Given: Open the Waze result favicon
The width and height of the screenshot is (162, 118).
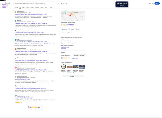Looking at the screenshot, I should tap(16, 58).
